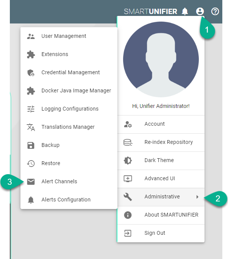Click the Logging Configurations sliders icon
Image resolution: width=228 pixels, height=259 pixels.
31,109
